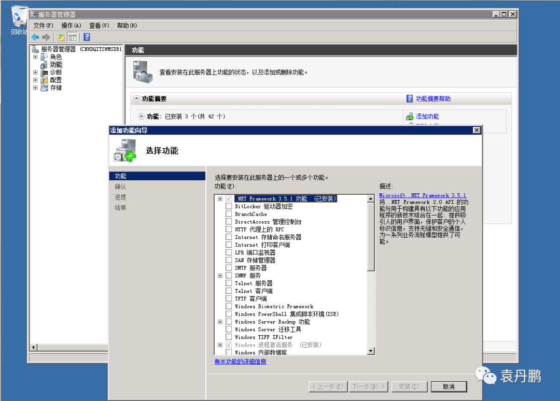Collapse the 功能: 已安装 3 个 subsection chevron
This screenshot has width=560, height=401.
tap(142, 116)
